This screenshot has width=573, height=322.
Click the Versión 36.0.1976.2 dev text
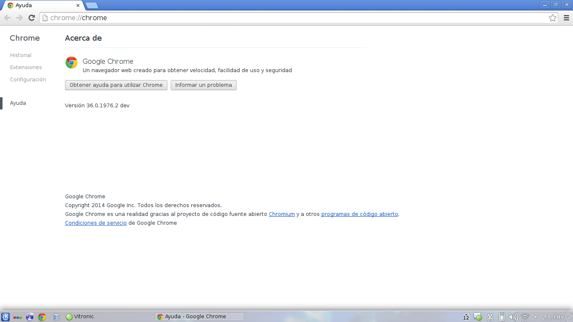pos(97,105)
